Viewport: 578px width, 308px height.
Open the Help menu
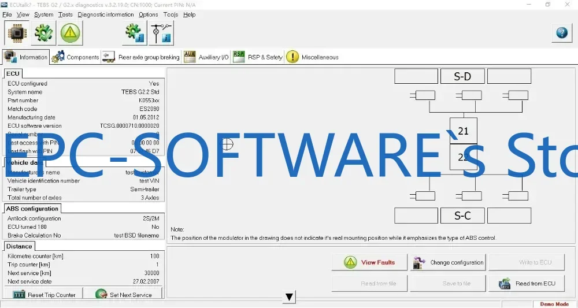click(190, 15)
